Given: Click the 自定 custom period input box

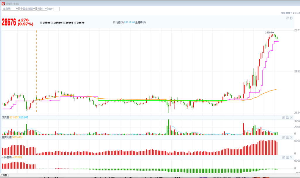Looking at the screenshot, I should 57,9.
